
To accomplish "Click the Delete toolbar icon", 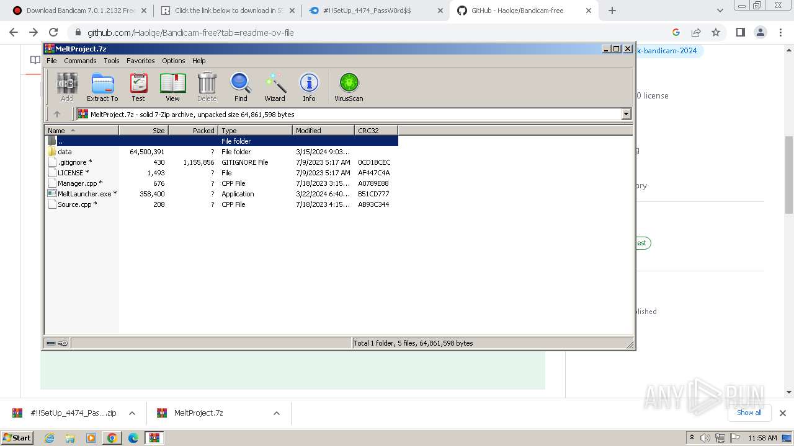I will click(x=207, y=87).
